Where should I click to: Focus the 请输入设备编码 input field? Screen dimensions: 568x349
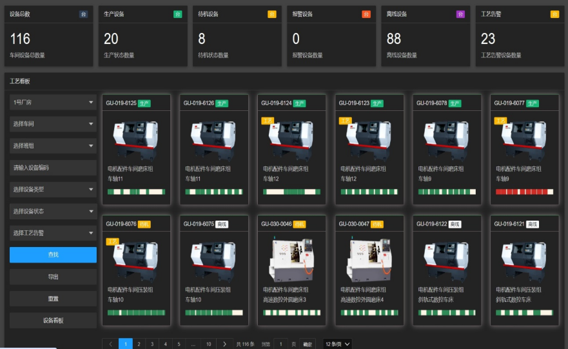pos(53,168)
